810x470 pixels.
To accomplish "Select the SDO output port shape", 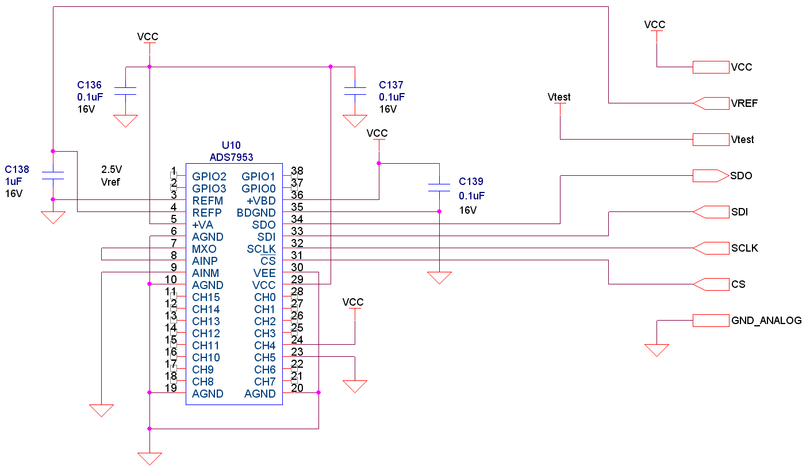I will pyautogui.click(x=711, y=176).
